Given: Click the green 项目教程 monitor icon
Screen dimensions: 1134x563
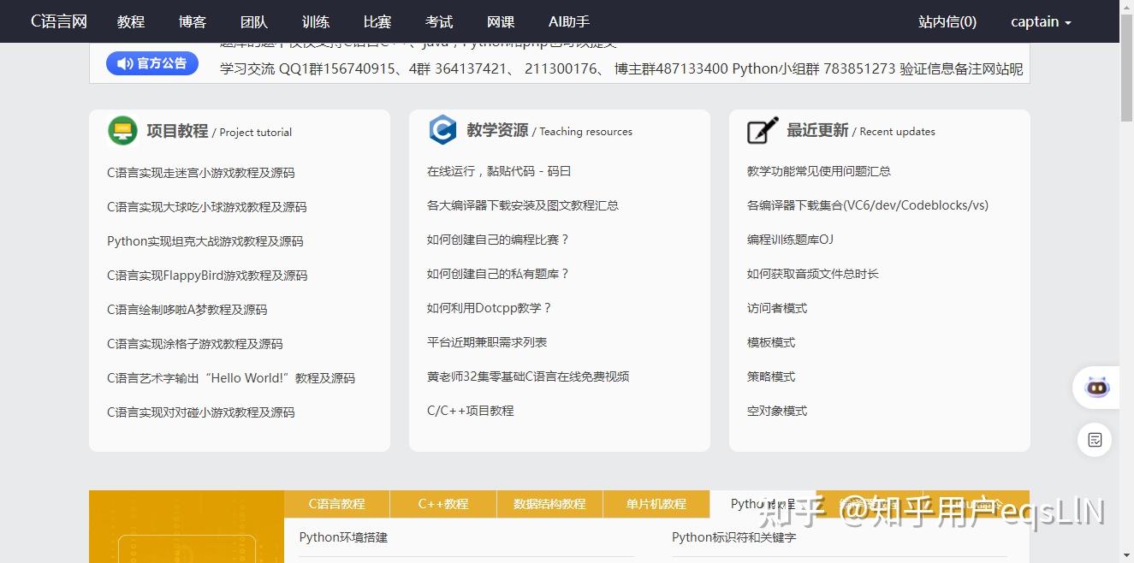Looking at the screenshot, I should (x=121, y=130).
